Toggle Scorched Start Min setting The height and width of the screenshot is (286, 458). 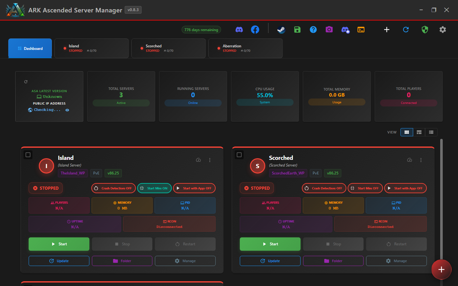tap(365, 188)
